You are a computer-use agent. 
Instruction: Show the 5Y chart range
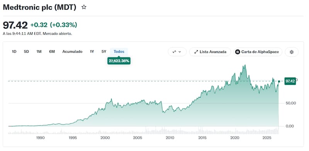104,51
